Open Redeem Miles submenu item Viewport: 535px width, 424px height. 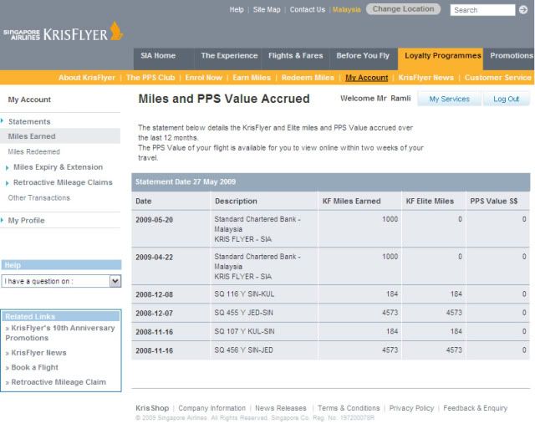coord(308,78)
